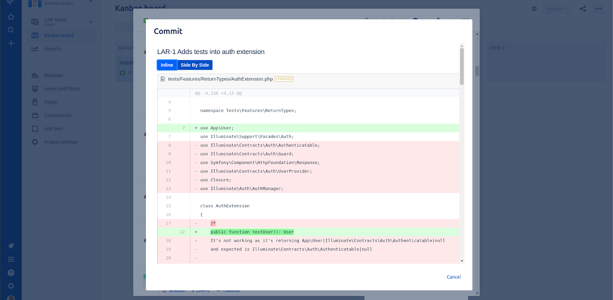Open Project settings link
This screenshot has height=300, width=613.
coord(61,142)
